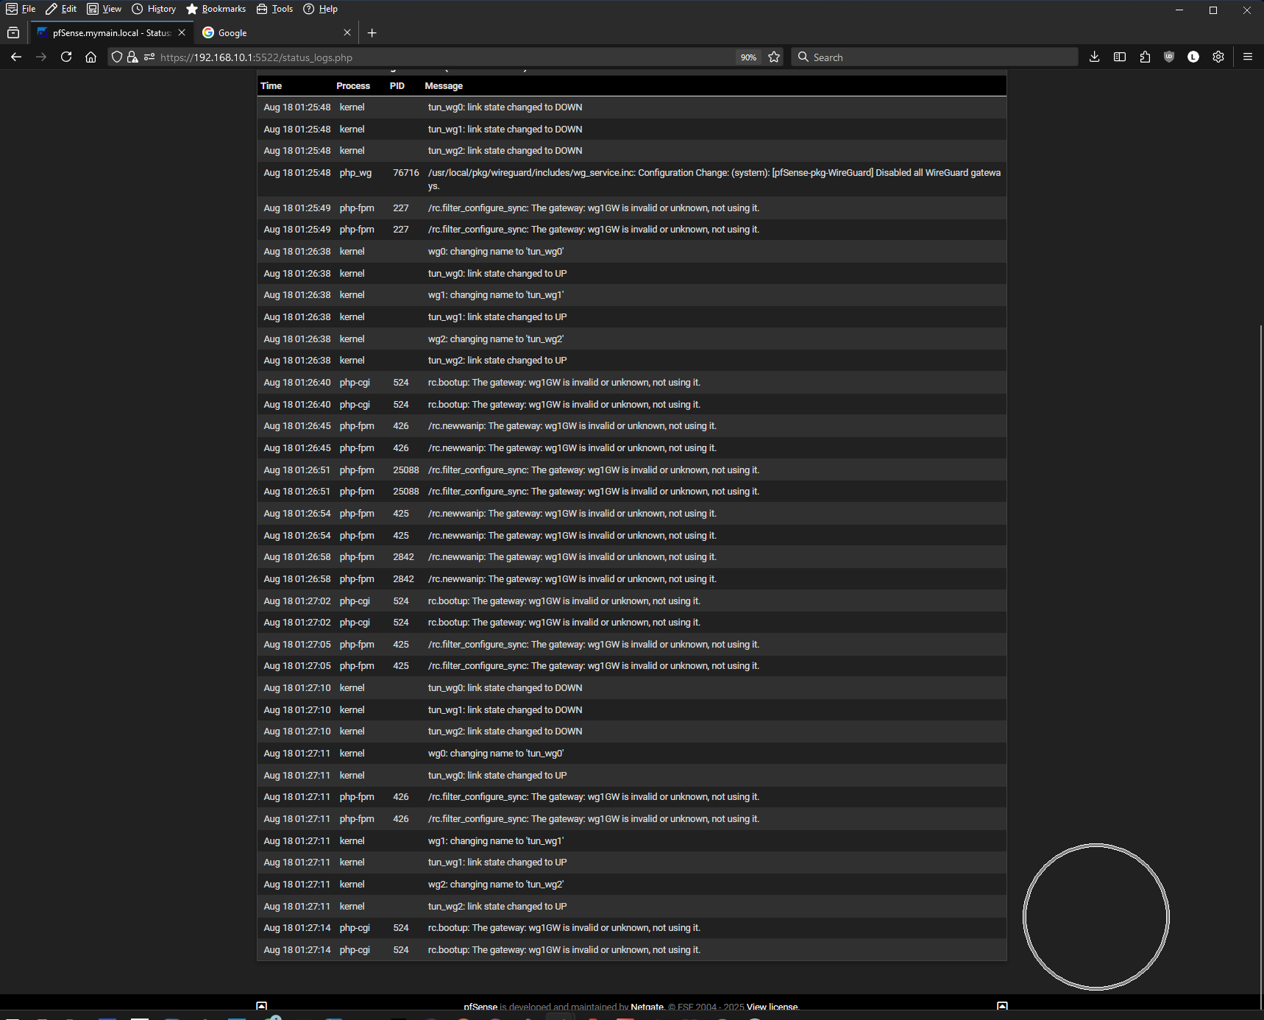Click the Message column header
This screenshot has height=1020, width=1264.
tap(444, 86)
